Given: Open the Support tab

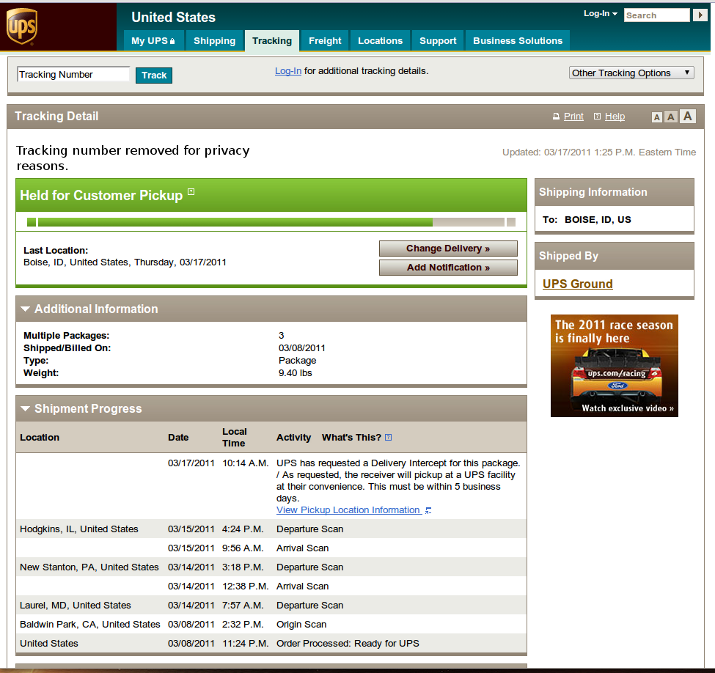Looking at the screenshot, I should pyautogui.click(x=438, y=40).
